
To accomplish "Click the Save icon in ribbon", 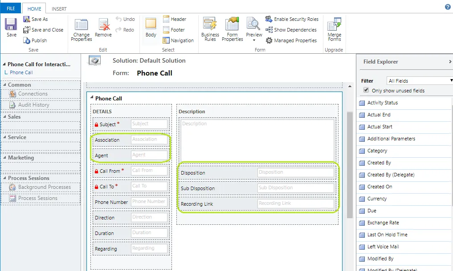I will (11, 27).
